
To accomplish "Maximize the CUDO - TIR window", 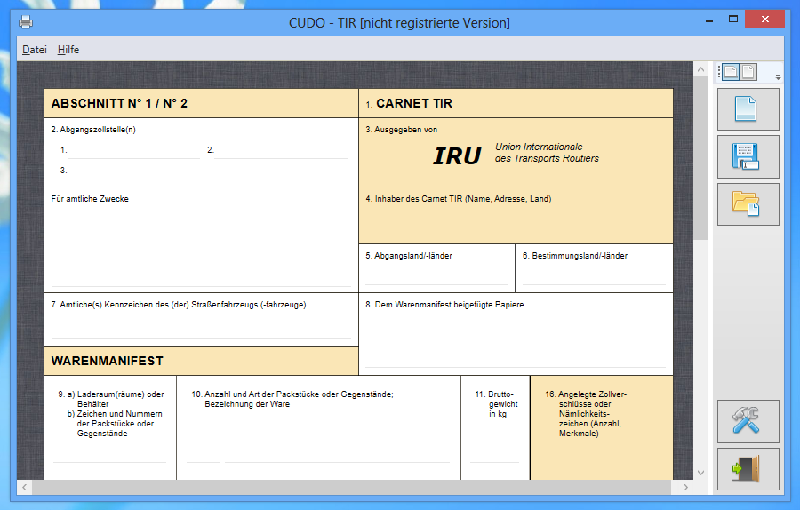I will 733,20.
